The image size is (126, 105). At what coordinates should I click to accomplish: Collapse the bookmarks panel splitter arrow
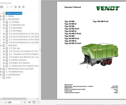40,50
